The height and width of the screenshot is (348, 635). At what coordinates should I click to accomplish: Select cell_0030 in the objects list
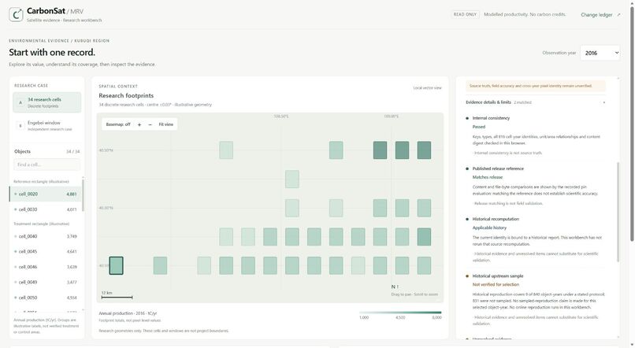tap(46, 209)
